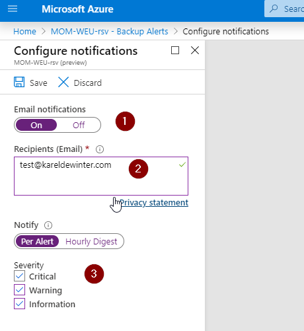Open MOM-WEU-rsv - Backup Alerts breadcrumb
The image size is (304, 331).
pyautogui.click(x=110, y=32)
